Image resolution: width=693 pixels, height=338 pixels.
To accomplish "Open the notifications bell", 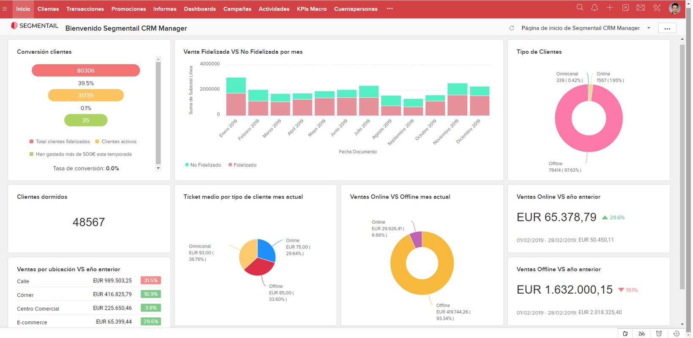I will tap(594, 8).
